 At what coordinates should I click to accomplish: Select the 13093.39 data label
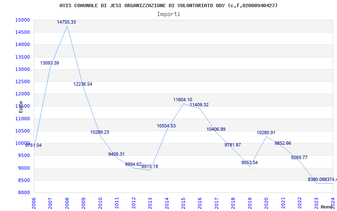pos(50,63)
